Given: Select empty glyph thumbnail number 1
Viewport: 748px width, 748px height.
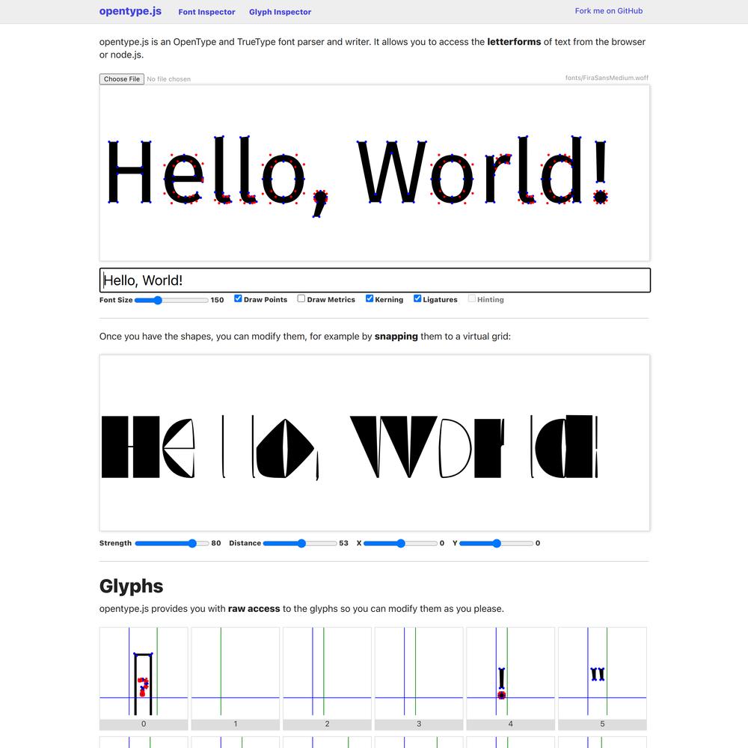Looking at the screenshot, I should (235, 678).
